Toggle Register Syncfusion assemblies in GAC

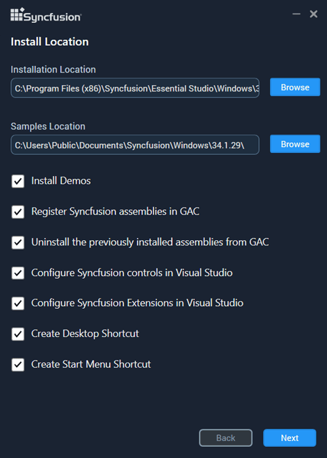pos(18,212)
